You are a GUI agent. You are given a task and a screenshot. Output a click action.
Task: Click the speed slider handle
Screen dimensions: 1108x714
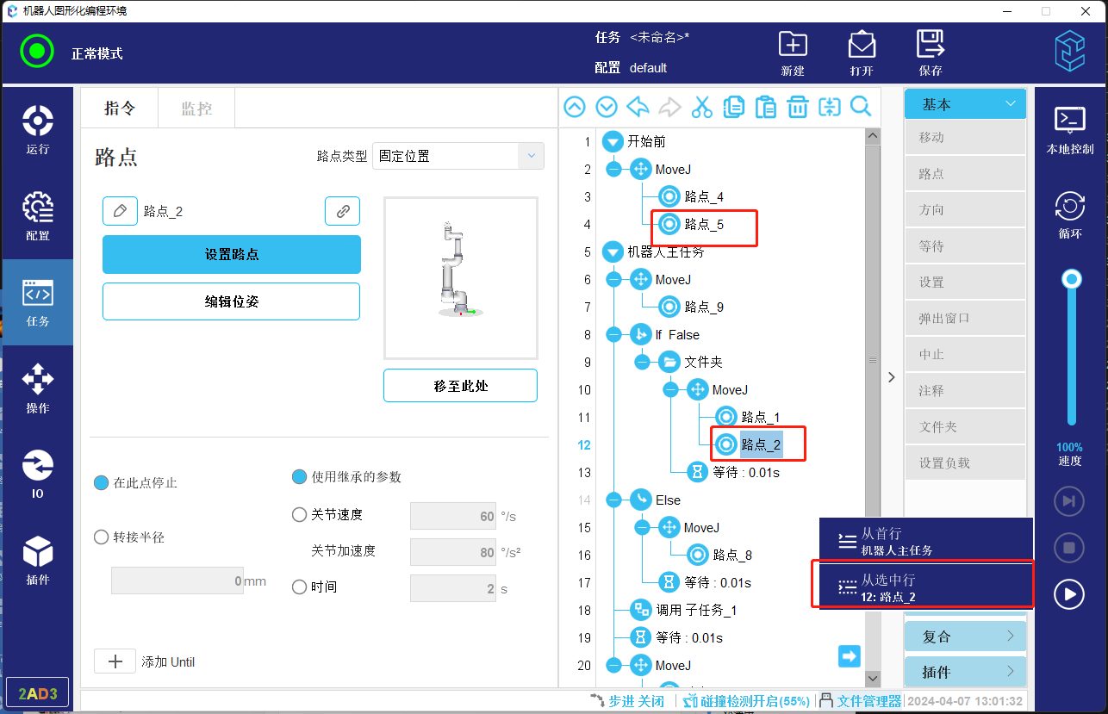coord(1072,278)
